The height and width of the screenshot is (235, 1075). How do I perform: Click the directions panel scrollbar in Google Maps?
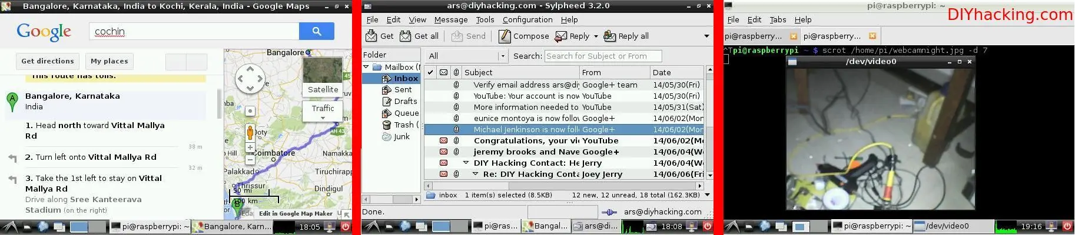click(220, 103)
